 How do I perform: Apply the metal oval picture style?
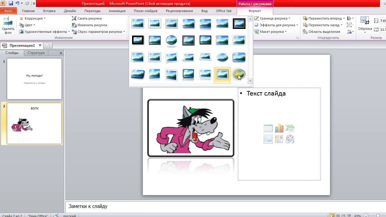tap(239, 74)
